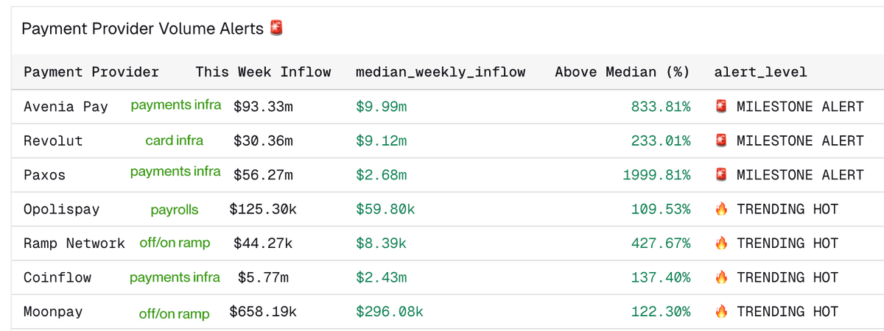Click the fire icon in Moonpay row
Image resolution: width=884 pixels, height=331 pixels.
[x=722, y=311]
